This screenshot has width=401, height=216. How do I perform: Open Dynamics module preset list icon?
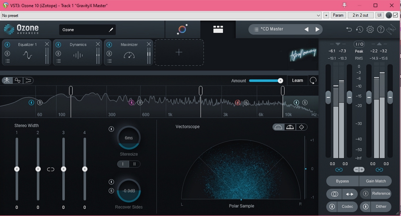coord(58,61)
